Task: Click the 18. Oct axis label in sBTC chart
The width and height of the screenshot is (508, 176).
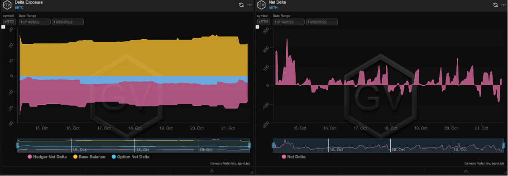Action: (x=135, y=128)
